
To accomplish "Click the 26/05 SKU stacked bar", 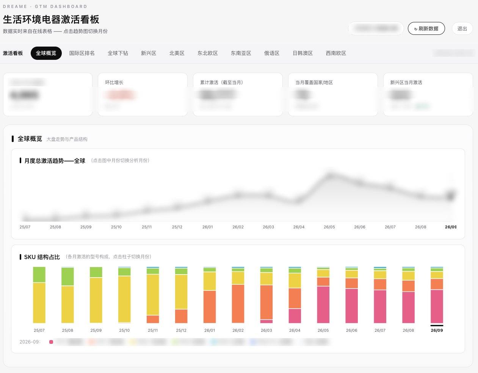I will [x=323, y=295].
